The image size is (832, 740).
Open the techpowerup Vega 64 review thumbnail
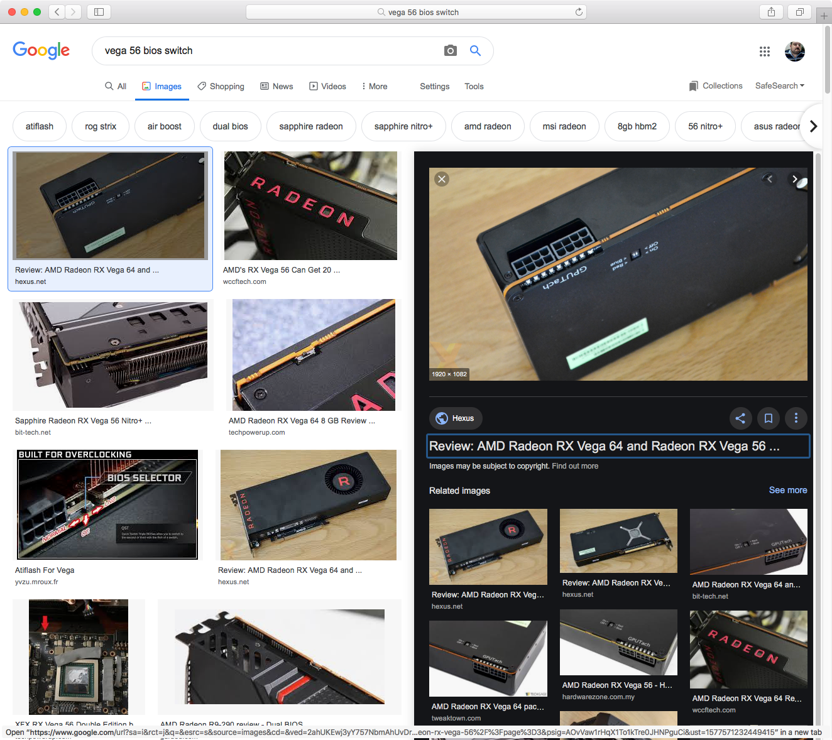314,355
